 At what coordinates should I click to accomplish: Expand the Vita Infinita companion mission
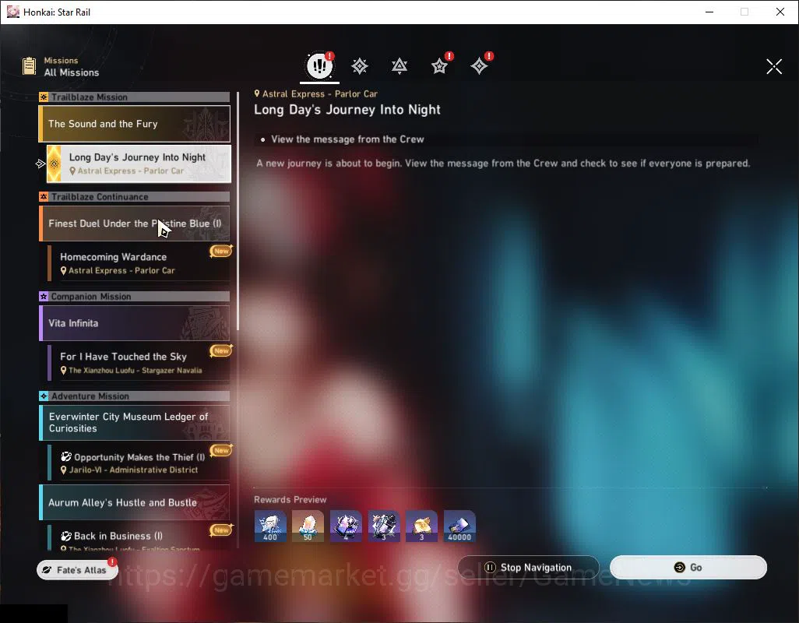135,323
